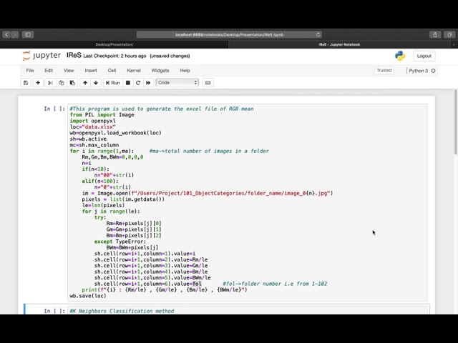Screen dimensions: 458x343
Task: Restart kernel and run all cells
Action: [x=148, y=83]
